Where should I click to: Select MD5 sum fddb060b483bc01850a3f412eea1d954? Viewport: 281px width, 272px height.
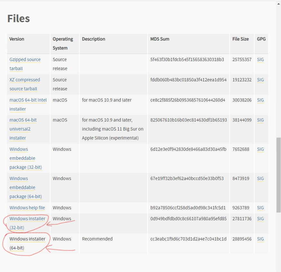[188, 80]
